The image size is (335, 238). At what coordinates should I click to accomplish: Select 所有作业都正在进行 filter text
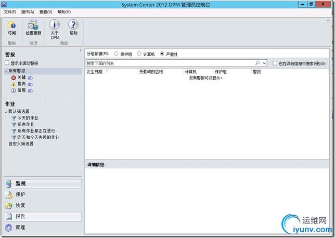click(x=36, y=130)
